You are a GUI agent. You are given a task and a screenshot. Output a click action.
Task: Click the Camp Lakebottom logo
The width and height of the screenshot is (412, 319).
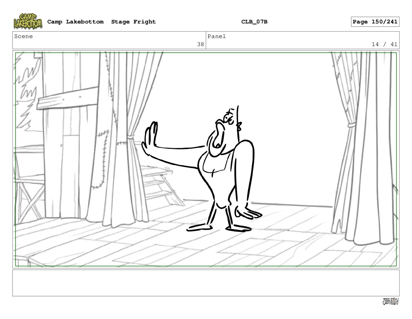pyautogui.click(x=28, y=21)
